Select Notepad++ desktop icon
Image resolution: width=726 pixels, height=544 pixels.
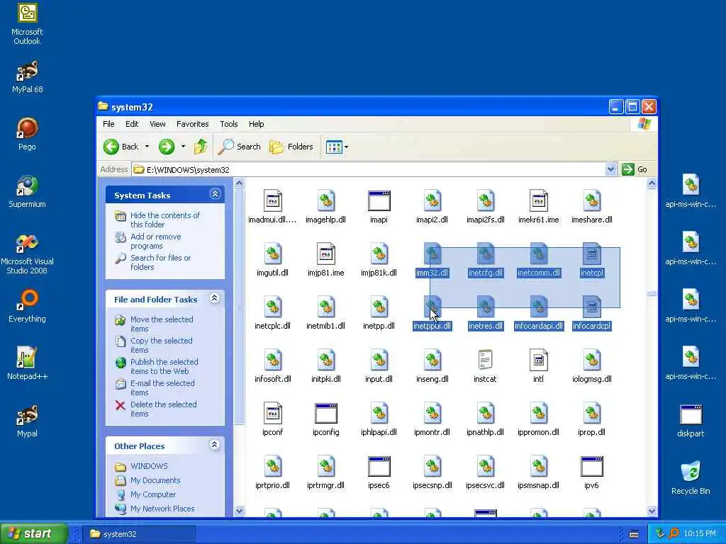tap(28, 363)
